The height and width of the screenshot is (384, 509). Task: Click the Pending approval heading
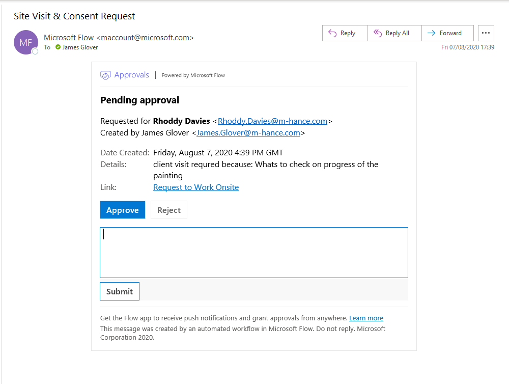pyautogui.click(x=139, y=100)
